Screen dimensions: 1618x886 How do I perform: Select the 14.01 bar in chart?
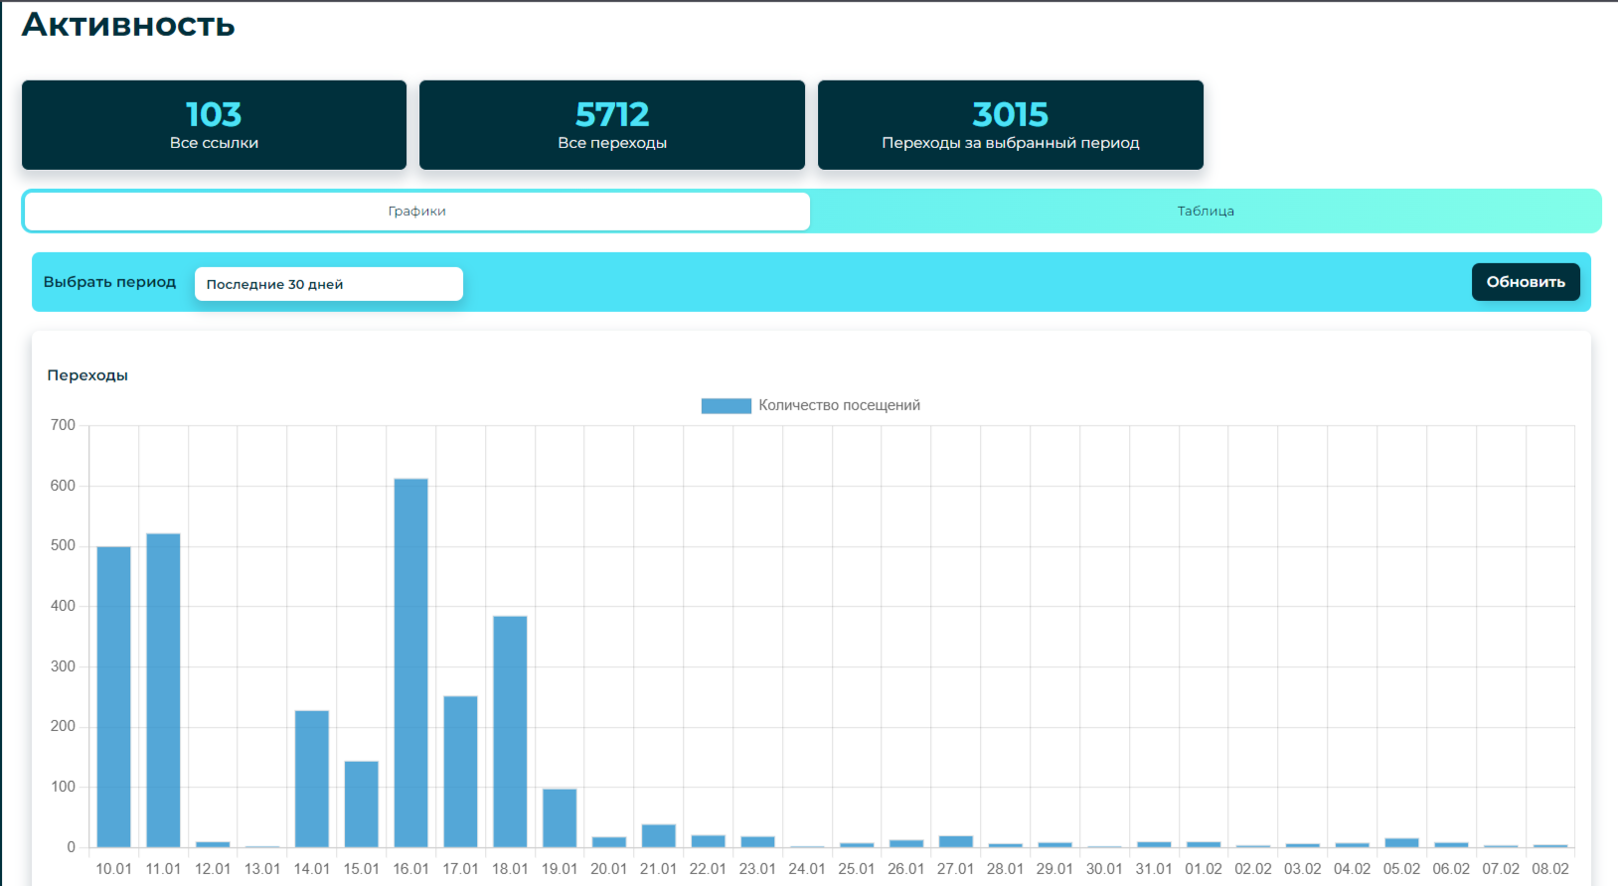point(312,779)
